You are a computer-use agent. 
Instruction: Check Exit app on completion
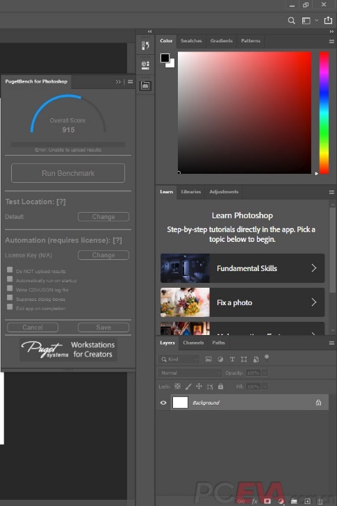[10, 307]
